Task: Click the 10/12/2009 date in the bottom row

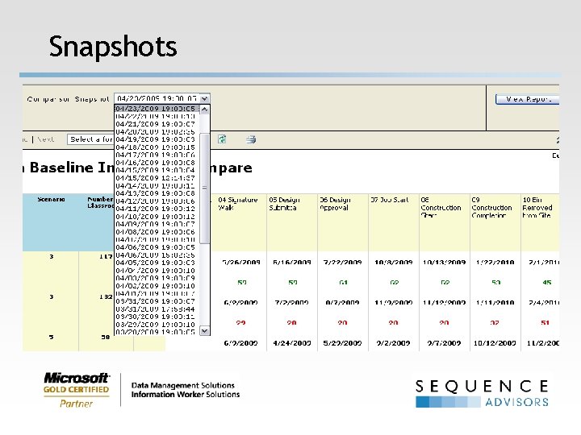Action: pos(495,343)
